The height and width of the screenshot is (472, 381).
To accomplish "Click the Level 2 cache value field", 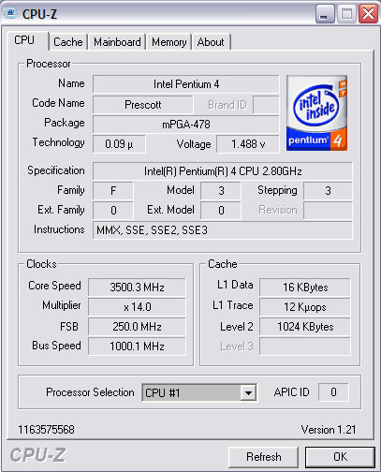I will coord(305,327).
